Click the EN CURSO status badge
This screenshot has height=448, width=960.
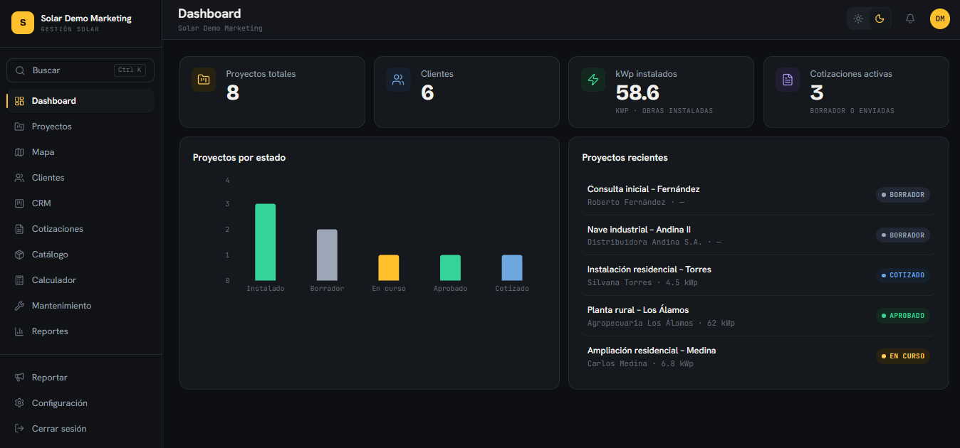click(x=903, y=356)
